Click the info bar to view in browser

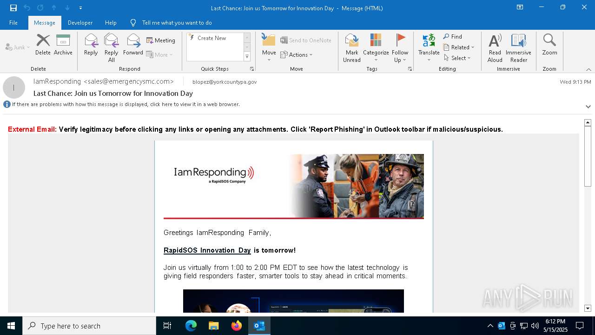(126, 104)
